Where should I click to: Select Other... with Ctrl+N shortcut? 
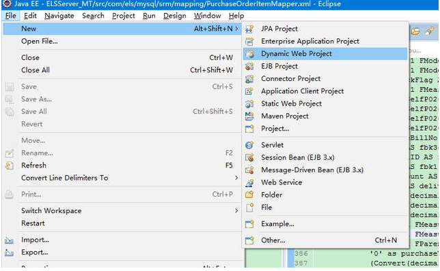(325, 240)
